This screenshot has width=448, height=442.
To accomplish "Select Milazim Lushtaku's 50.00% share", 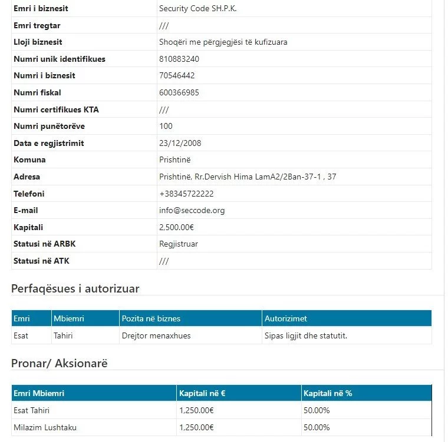I will click(x=317, y=428).
